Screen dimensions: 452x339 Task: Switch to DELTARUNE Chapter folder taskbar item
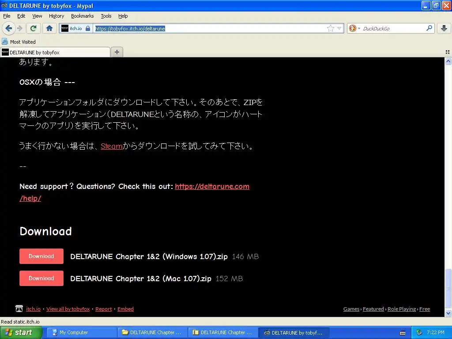pyautogui.click(x=152, y=332)
